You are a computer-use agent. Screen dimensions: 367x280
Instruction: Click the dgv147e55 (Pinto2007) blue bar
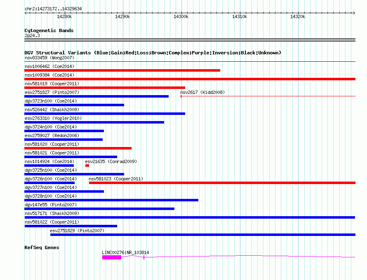pos(99,209)
